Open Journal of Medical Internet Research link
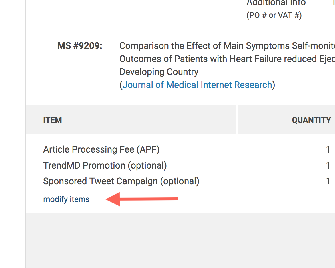 click(x=197, y=85)
